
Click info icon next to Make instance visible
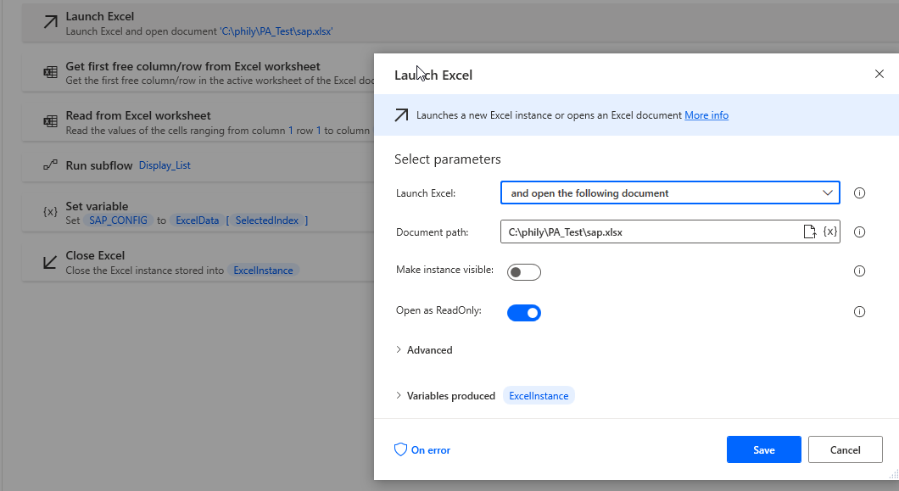coord(859,271)
